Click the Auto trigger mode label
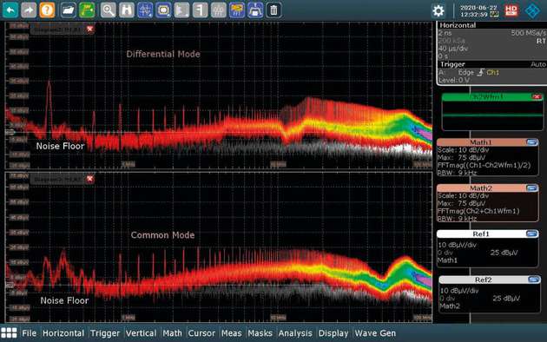 [x=538, y=64]
